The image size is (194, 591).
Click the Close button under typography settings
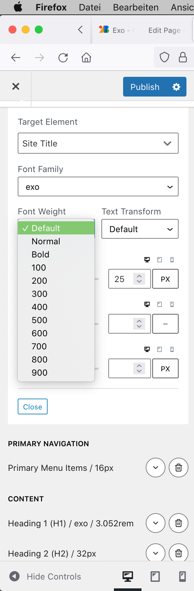tap(32, 406)
